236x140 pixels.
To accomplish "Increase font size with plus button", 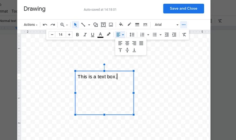I will [69, 35].
